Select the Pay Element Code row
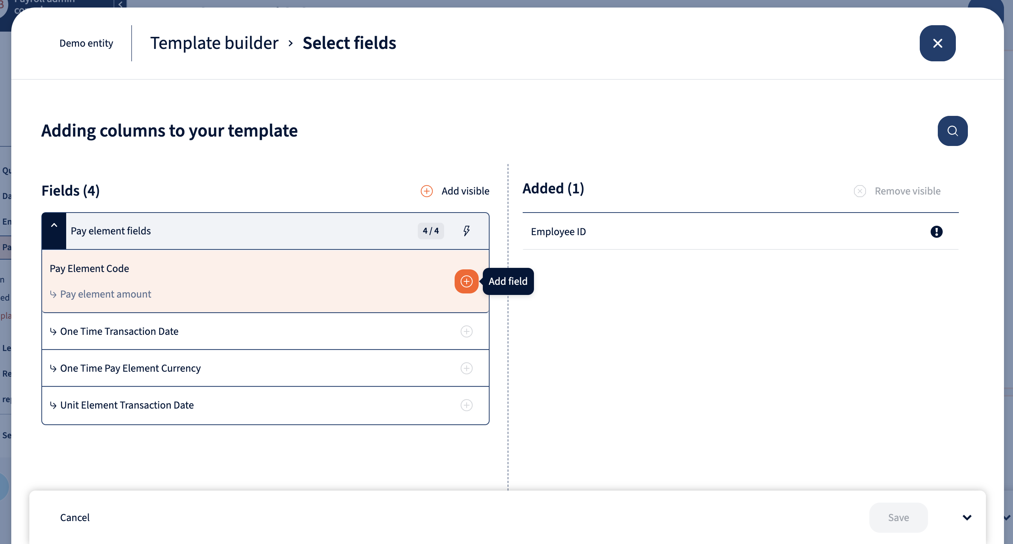This screenshot has width=1013, height=544. pos(89,269)
